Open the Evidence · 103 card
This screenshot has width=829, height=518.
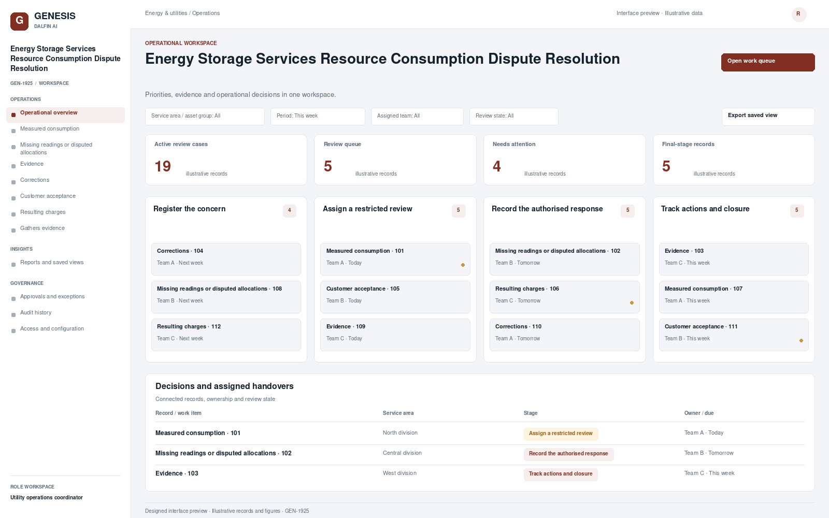click(734, 259)
